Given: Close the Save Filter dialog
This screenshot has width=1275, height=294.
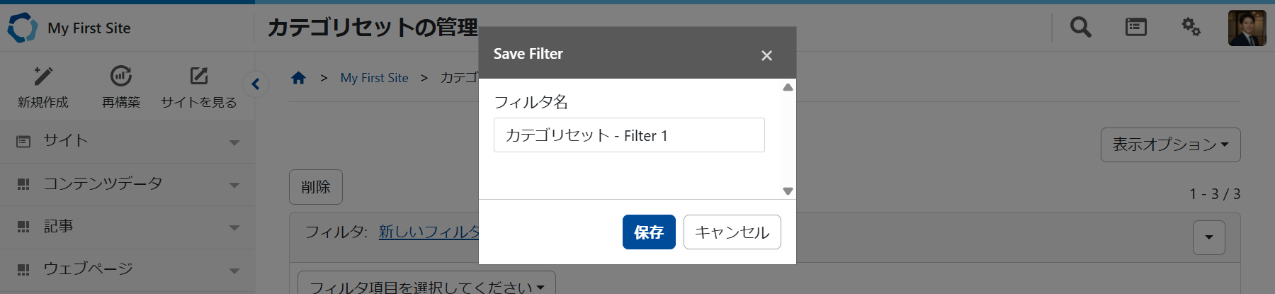Looking at the screenshot, I should pyautogui.click(x=766, y=55).
